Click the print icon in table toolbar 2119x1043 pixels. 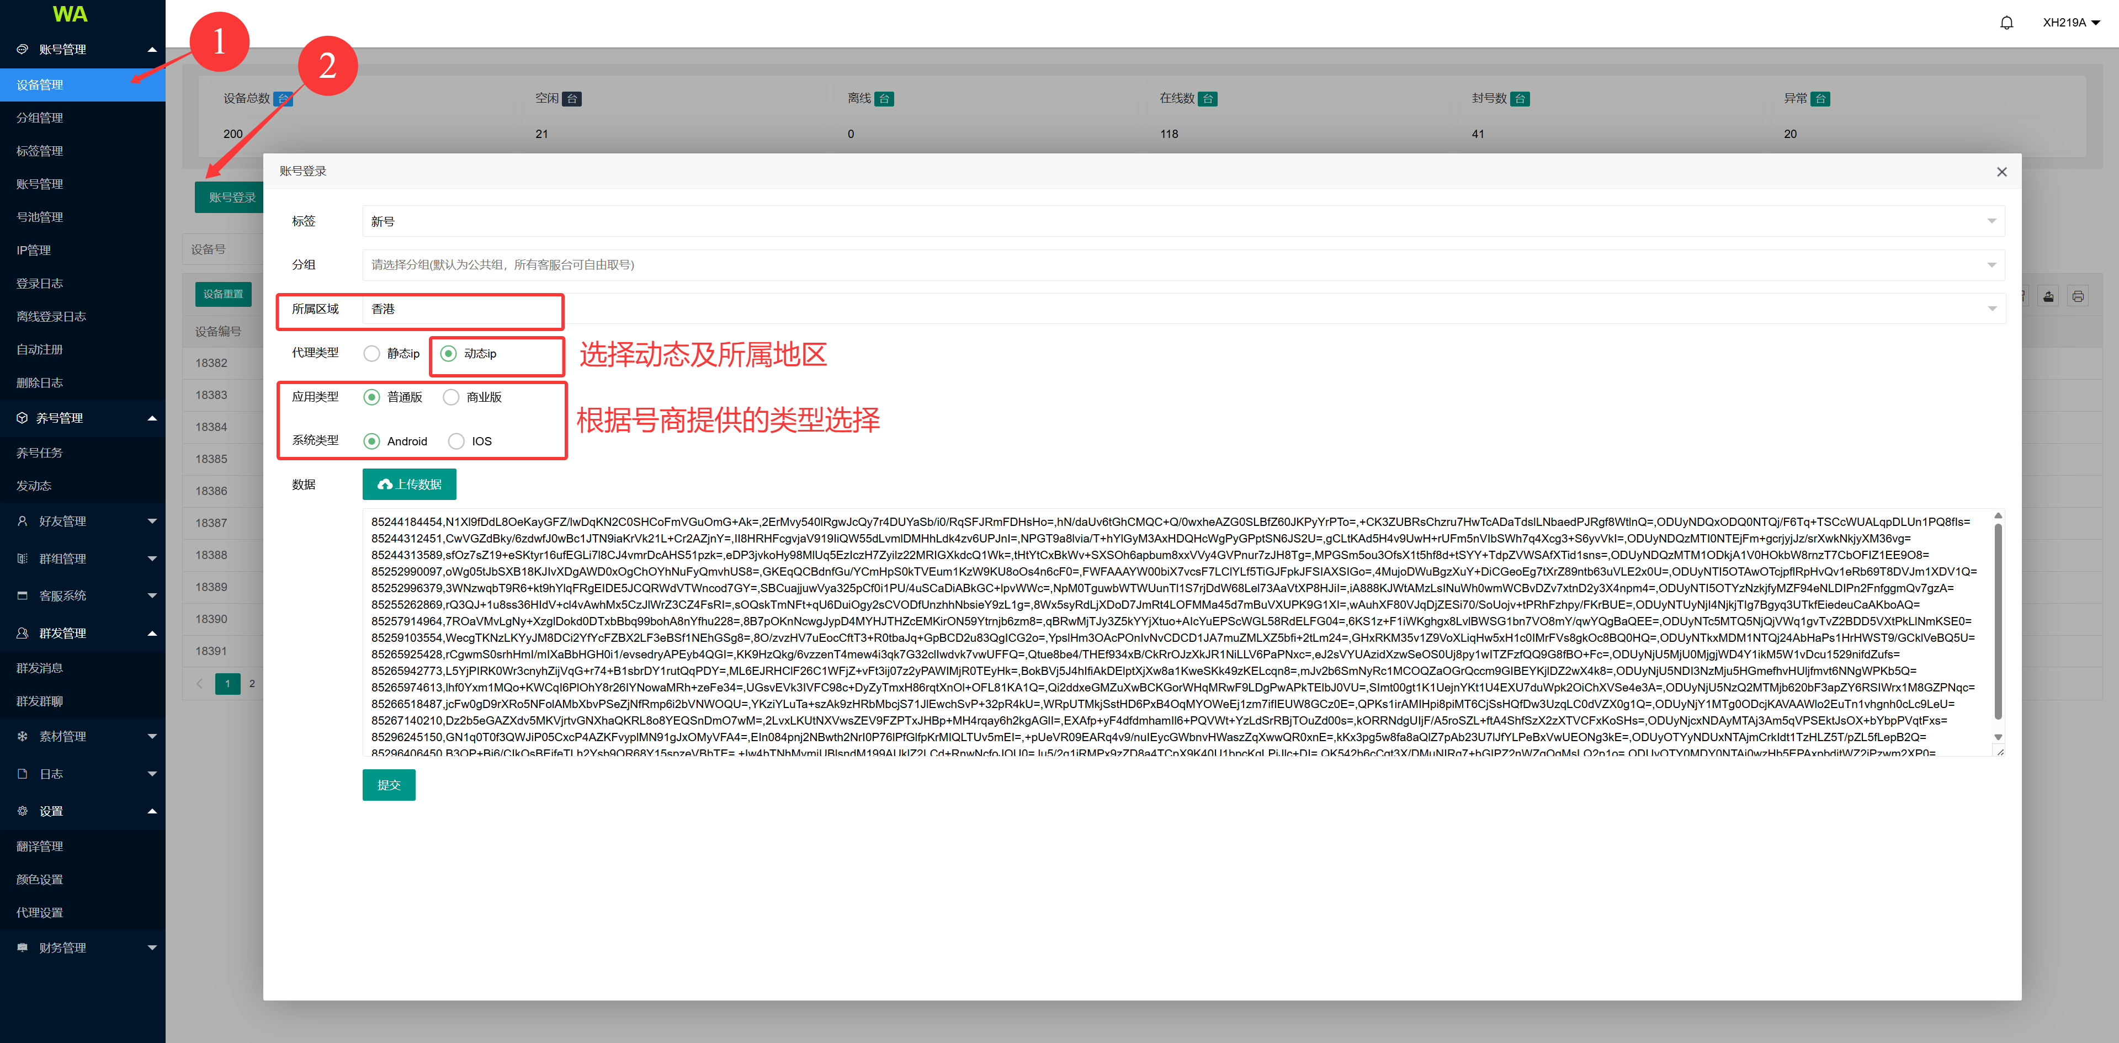tap(2078, 296)
